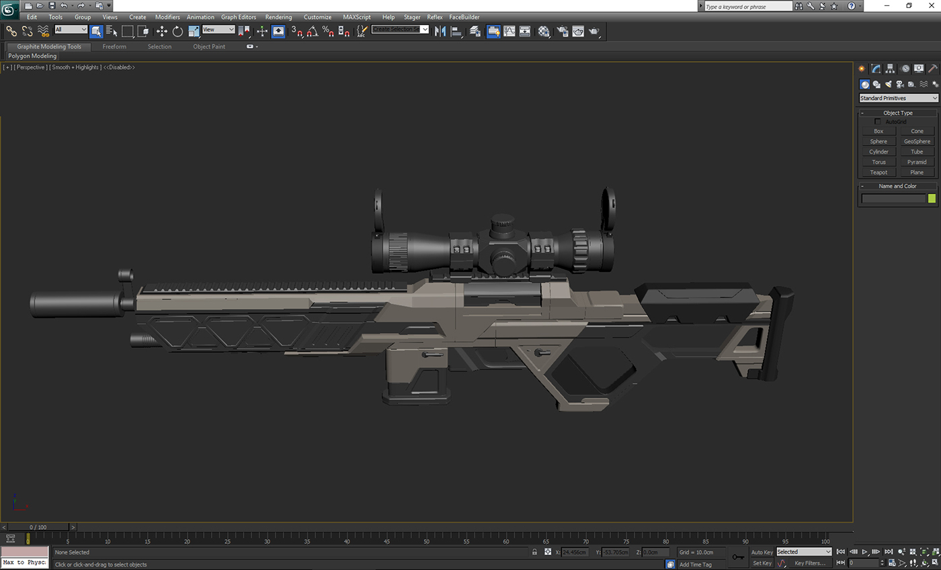The image size is (941, 570).
Task: Open the Render Setup dialog
Action: coord(562,31)
